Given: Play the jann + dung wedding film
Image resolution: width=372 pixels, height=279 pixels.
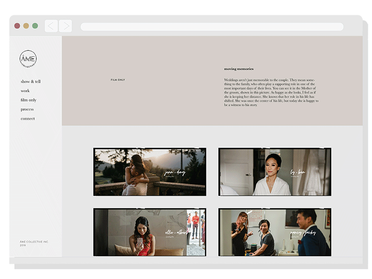Looking at the screenshot, I should [x=150, y=172].
